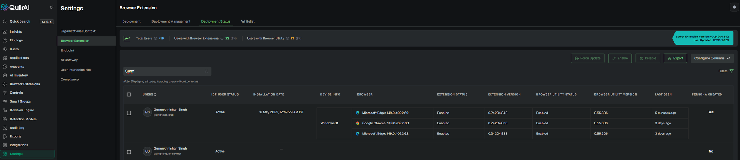Open Browser Extensions in left sidebar

tap(25, 84)
